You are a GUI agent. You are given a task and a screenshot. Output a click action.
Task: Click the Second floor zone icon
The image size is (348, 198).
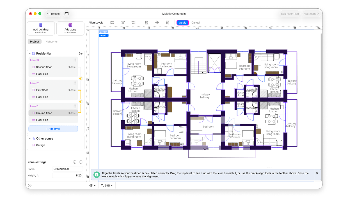[x=33, y=67]
